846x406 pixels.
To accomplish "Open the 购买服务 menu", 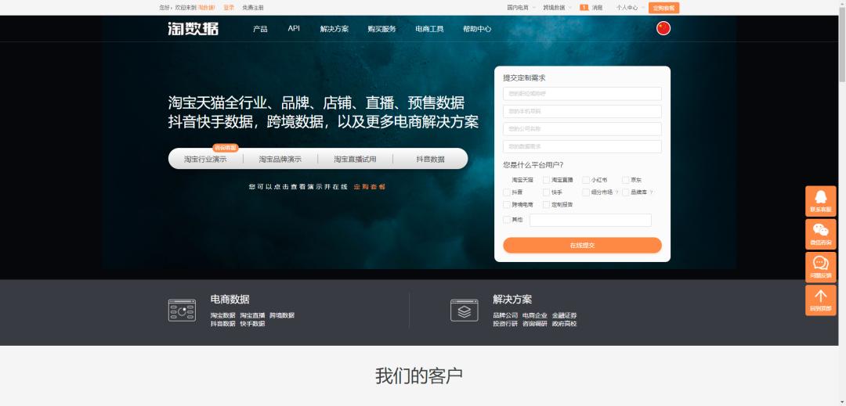I will tap(381, 28).
